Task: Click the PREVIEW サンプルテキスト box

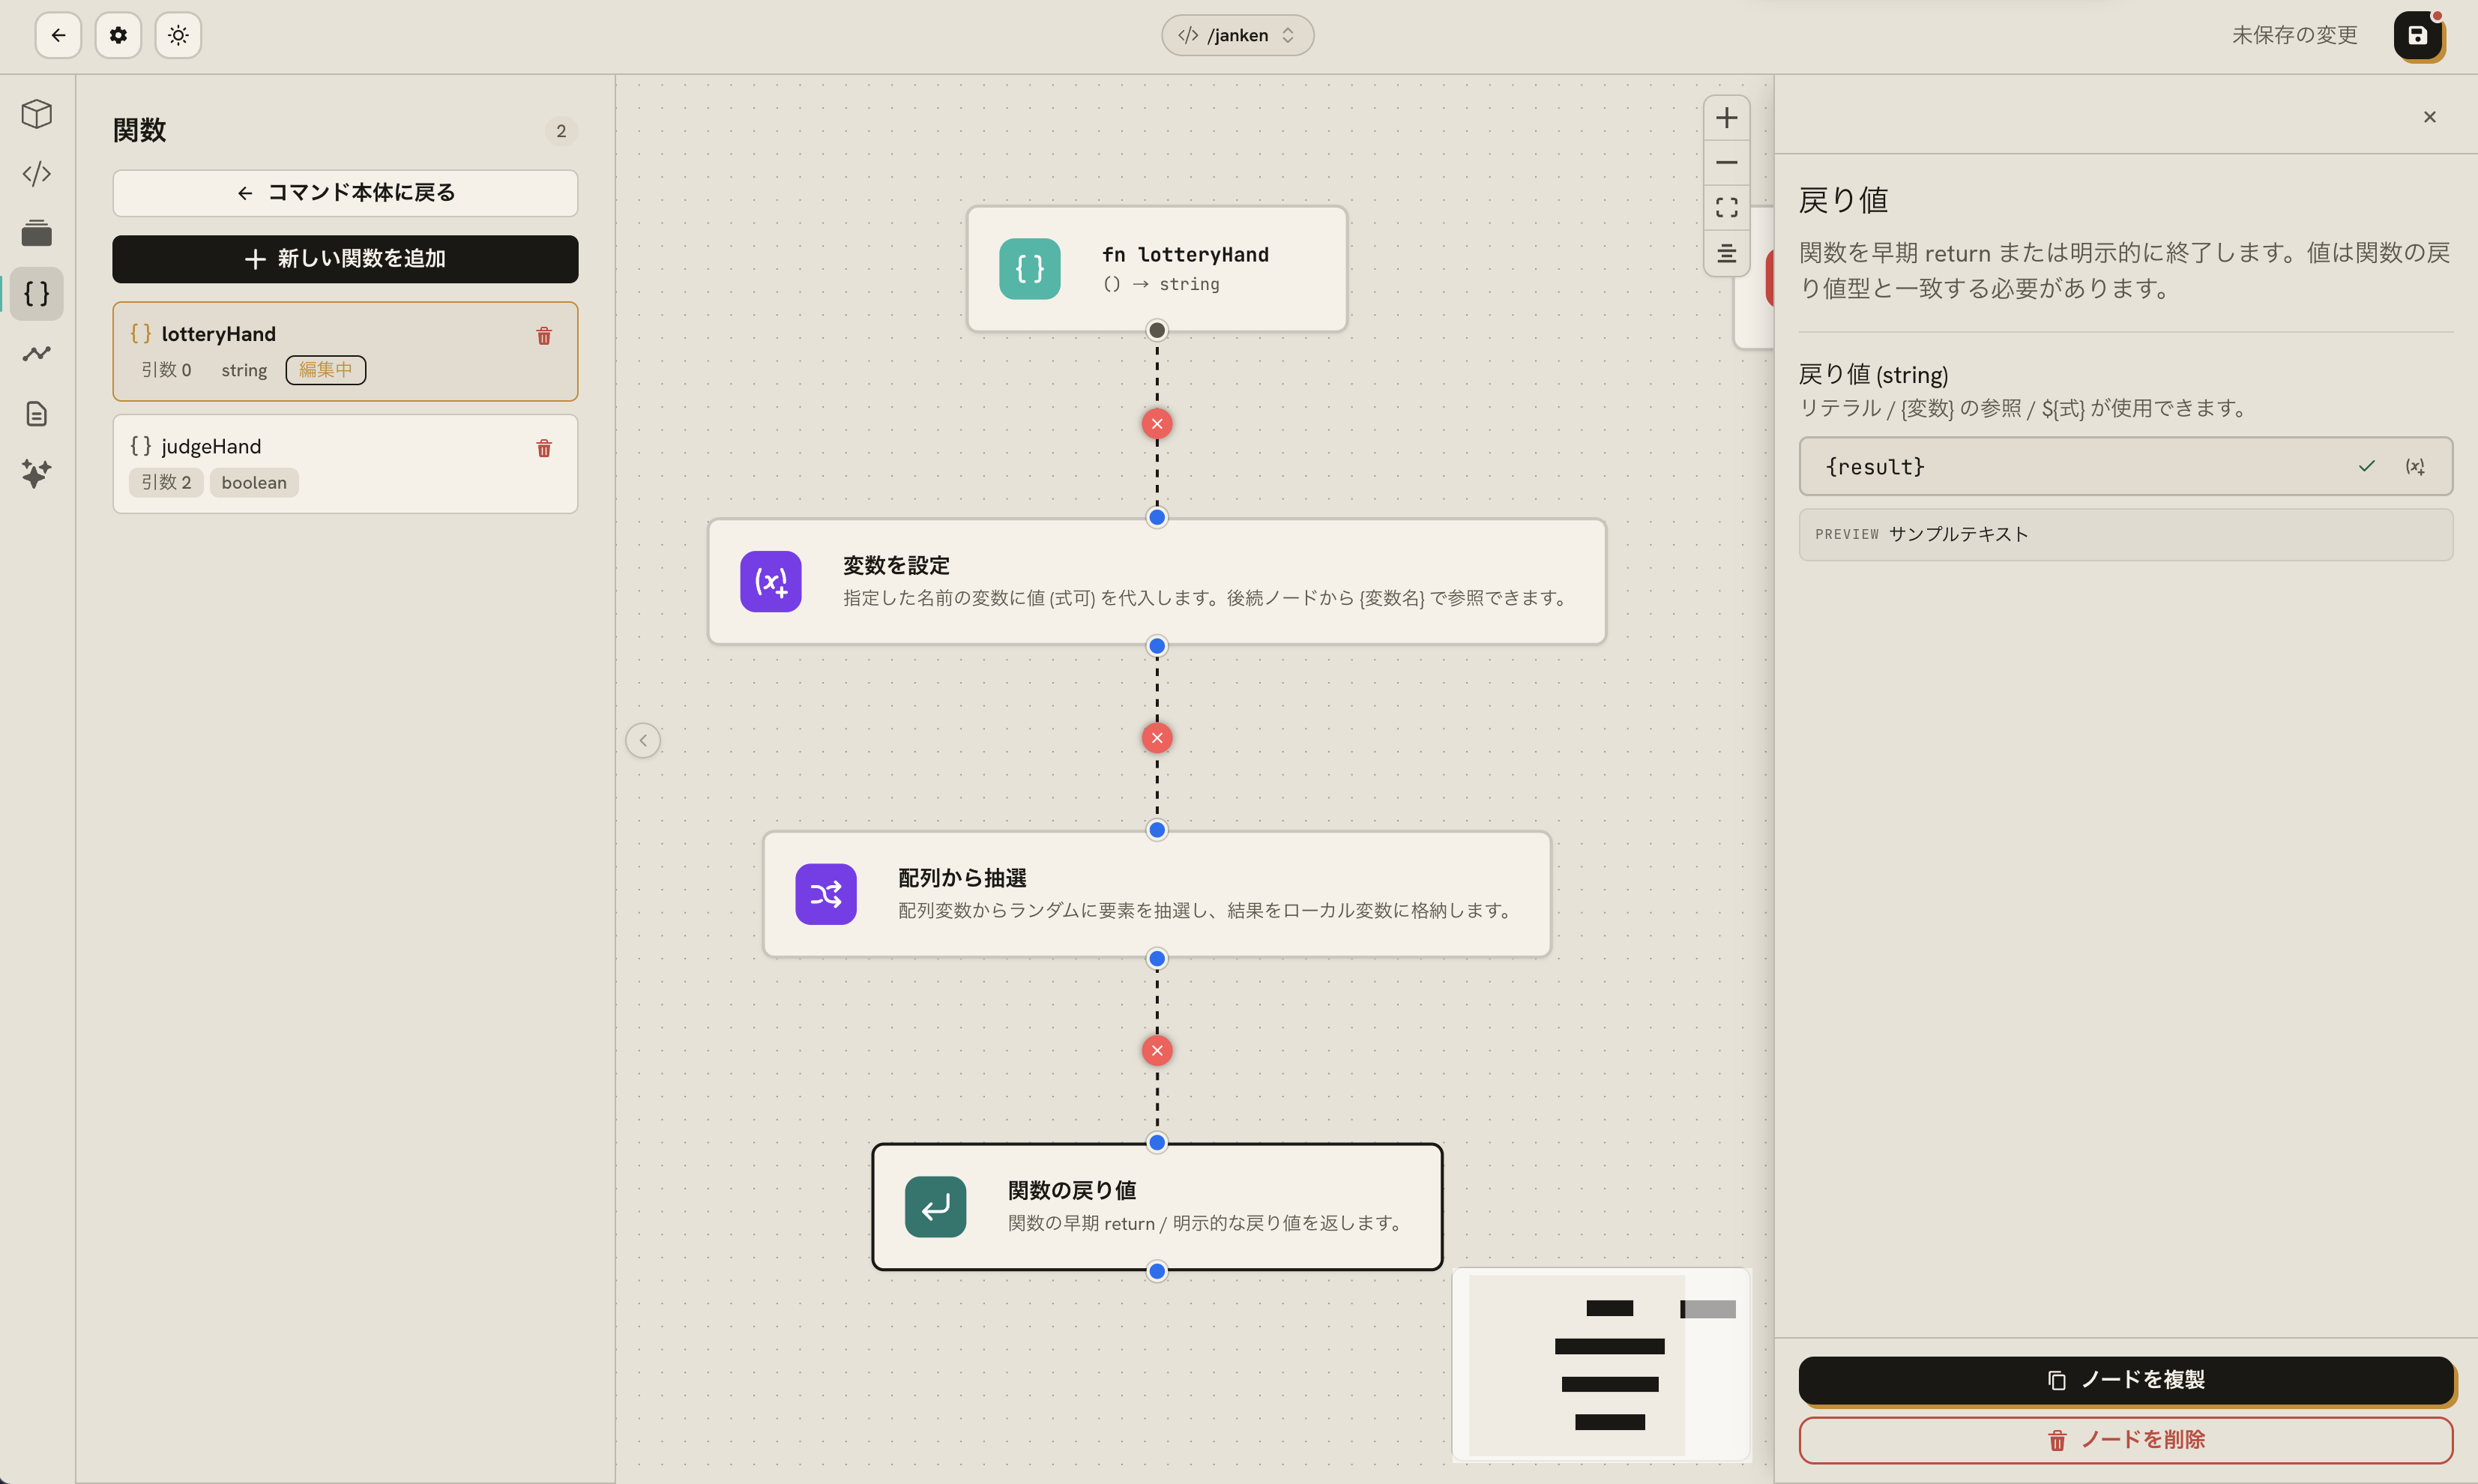Action: 2126,534
